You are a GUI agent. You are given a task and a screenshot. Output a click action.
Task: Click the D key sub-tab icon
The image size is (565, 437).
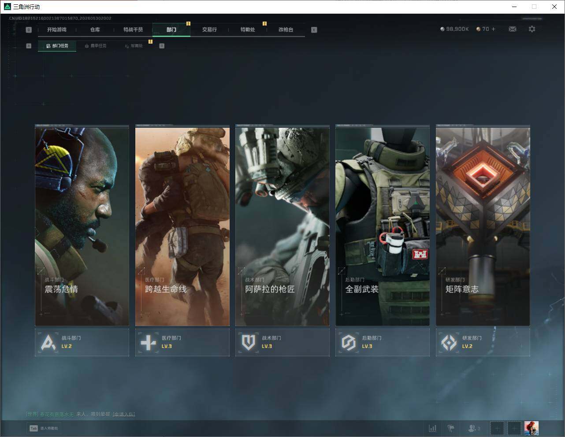click(162, 46)
